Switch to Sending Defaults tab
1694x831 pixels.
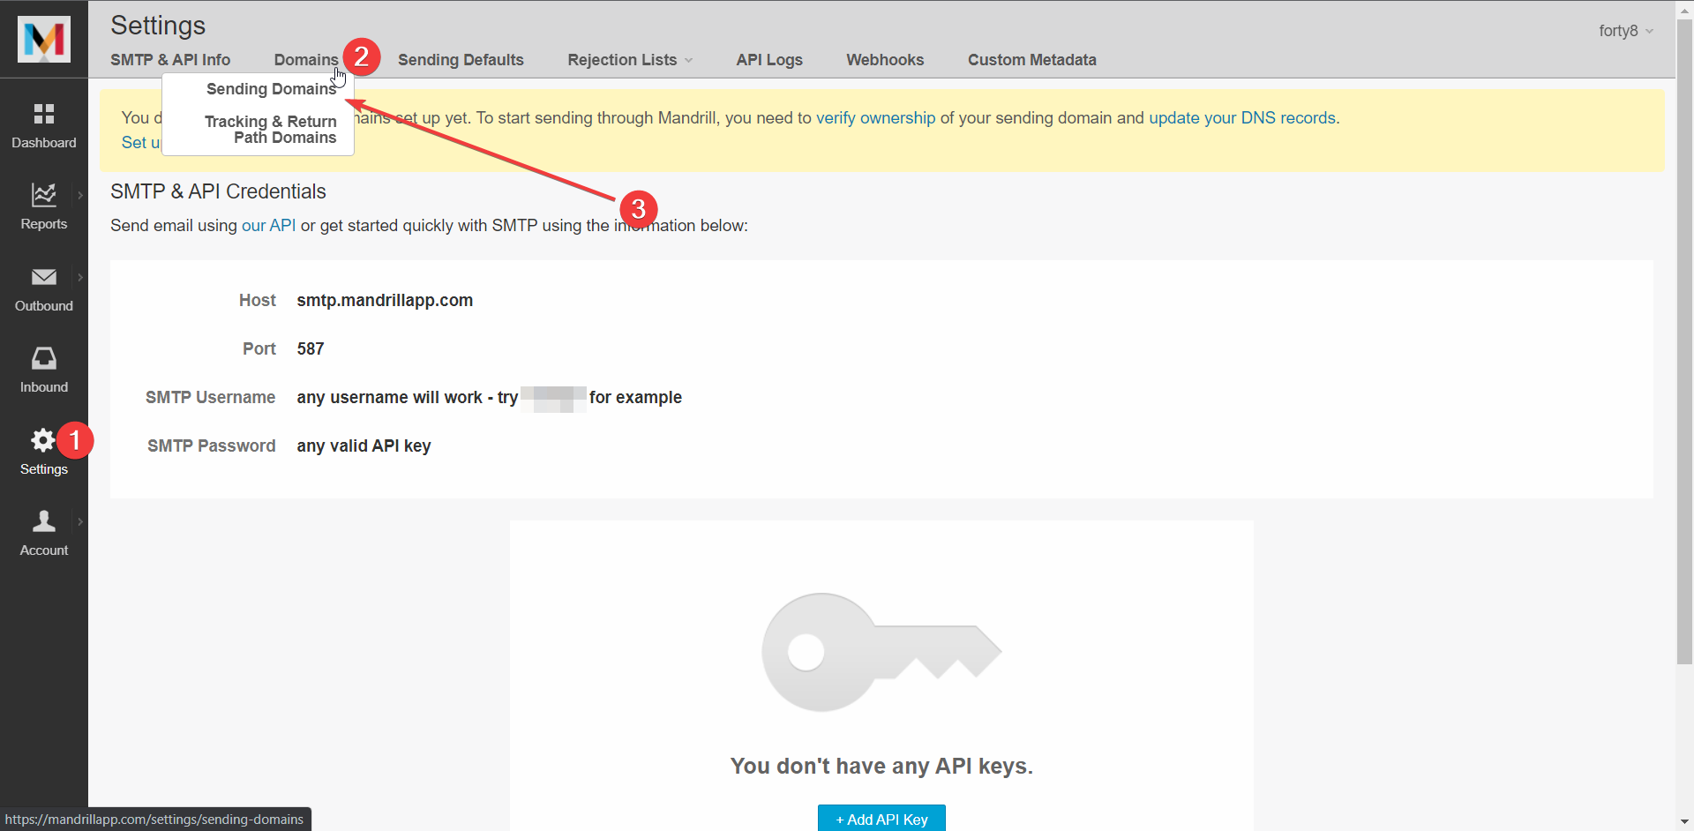click(461, 60)
